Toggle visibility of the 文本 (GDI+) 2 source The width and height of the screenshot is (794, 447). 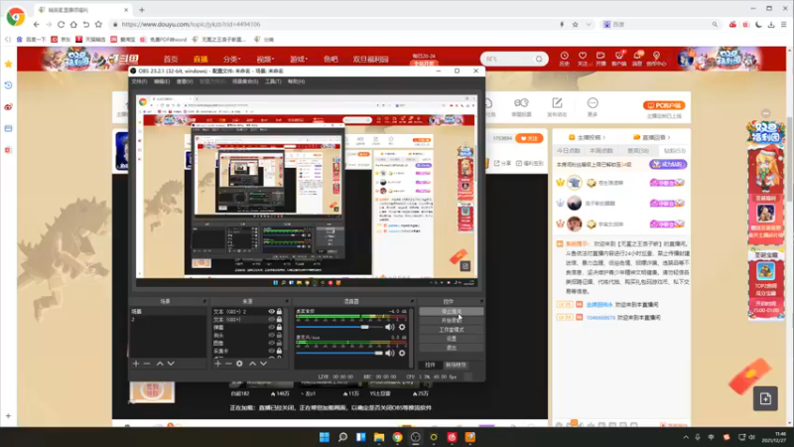271,312
